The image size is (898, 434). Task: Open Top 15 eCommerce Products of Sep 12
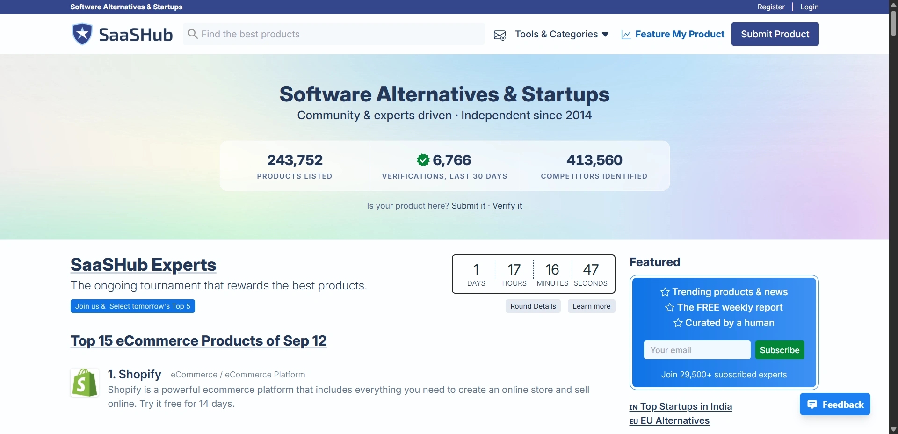point(198,341)
